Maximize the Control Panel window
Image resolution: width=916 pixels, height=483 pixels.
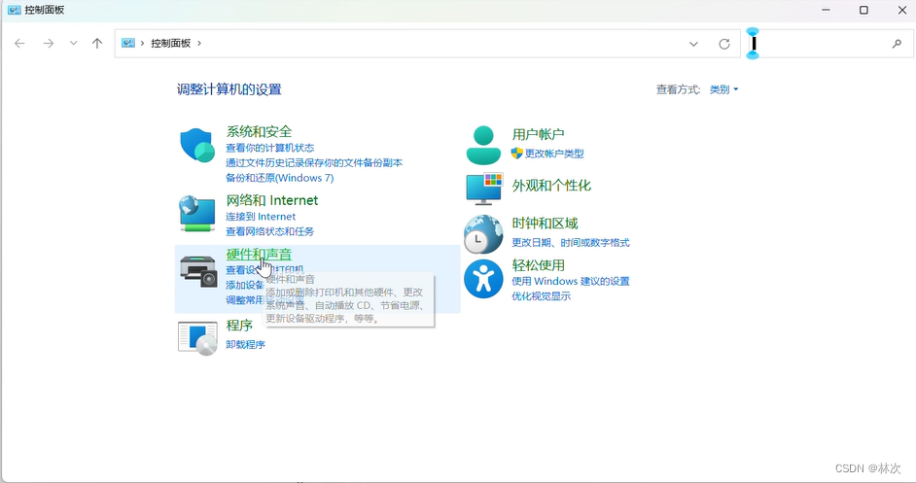(863, 10)
